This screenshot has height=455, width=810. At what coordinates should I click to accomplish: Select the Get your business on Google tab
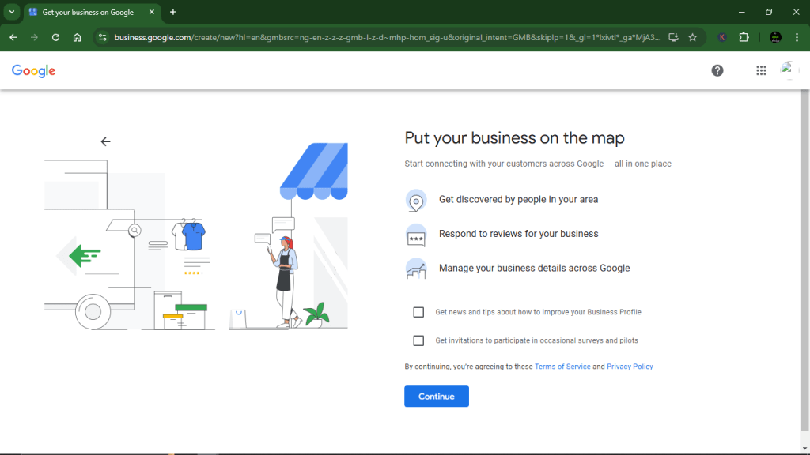point(87,12)
